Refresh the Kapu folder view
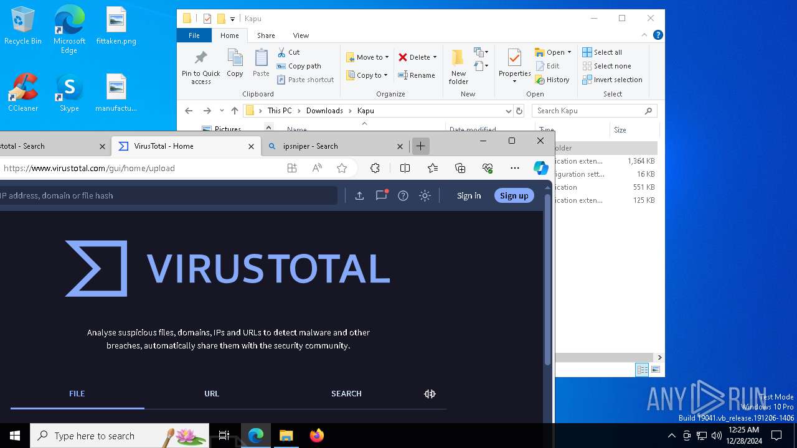This screenshot has height=448, width=797. (x=519, y=111)
